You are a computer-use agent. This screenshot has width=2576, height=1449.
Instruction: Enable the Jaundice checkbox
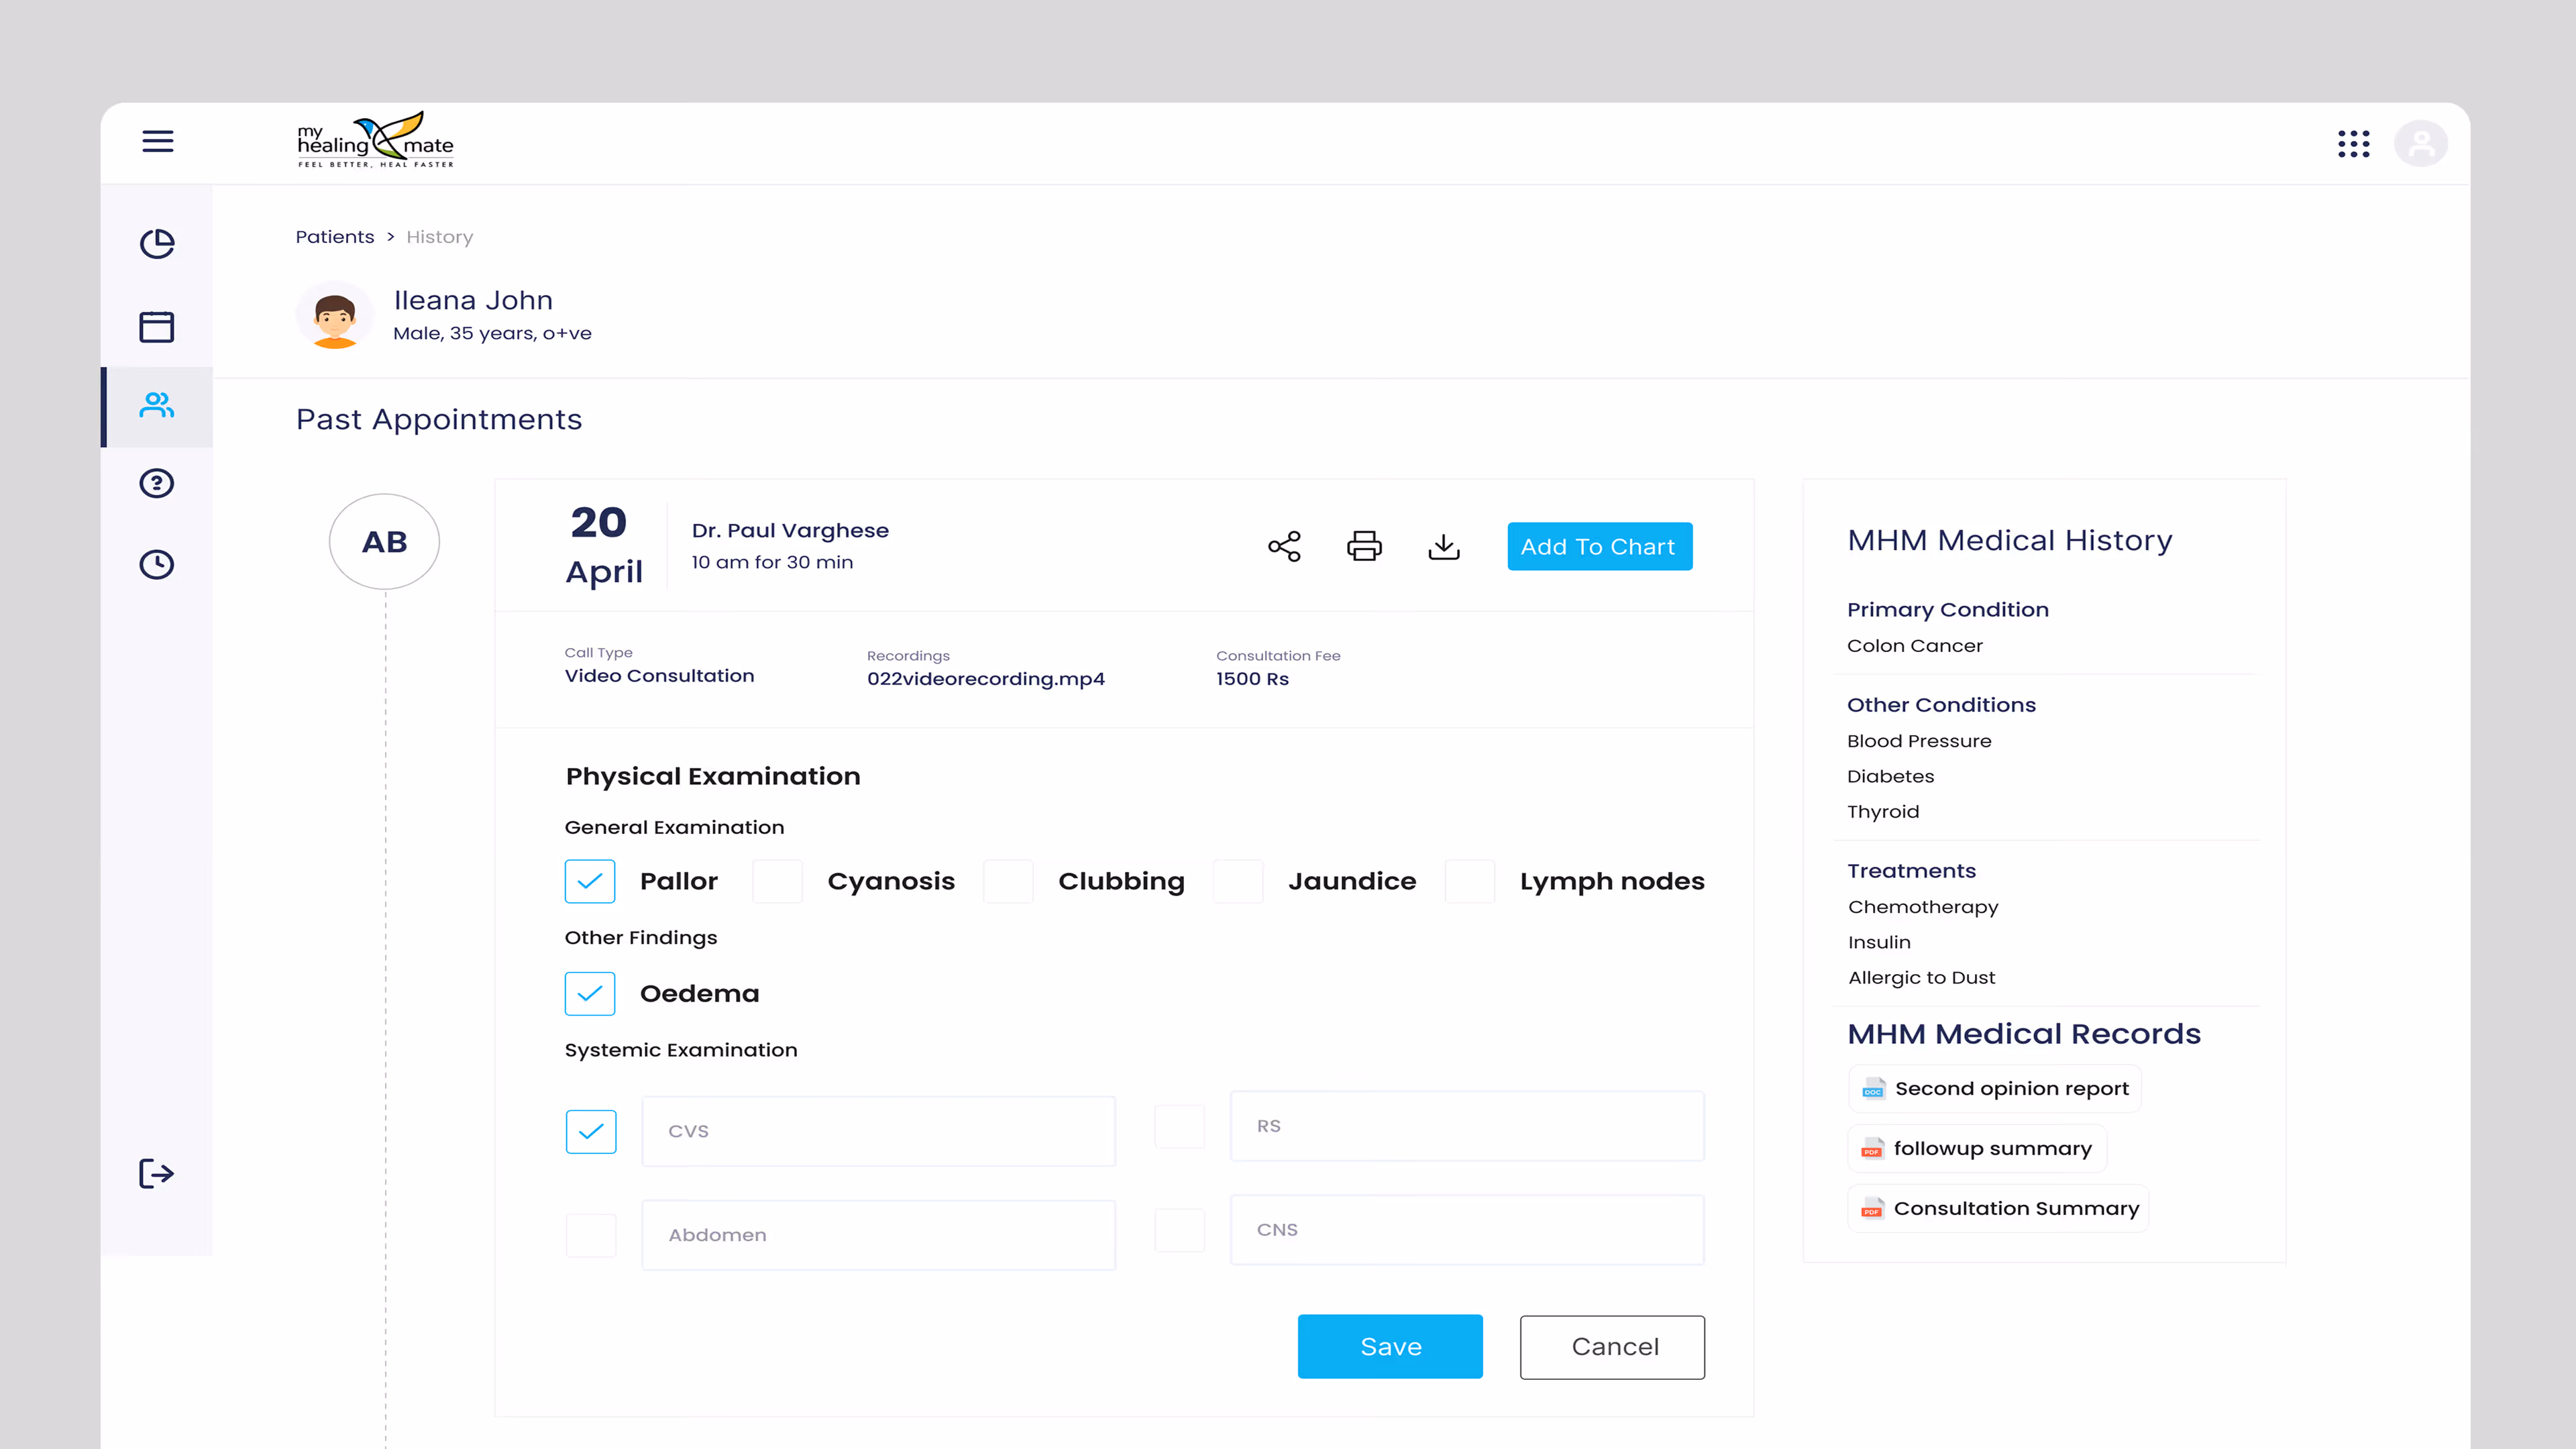pyautogui.click(x=1238, y=881)
